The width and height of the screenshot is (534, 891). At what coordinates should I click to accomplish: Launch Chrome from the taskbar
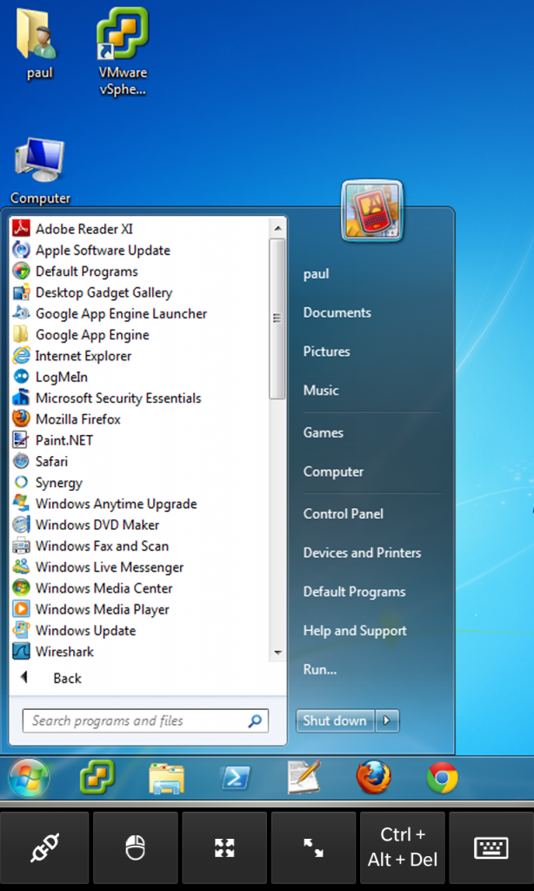click(x=443, y=777)
